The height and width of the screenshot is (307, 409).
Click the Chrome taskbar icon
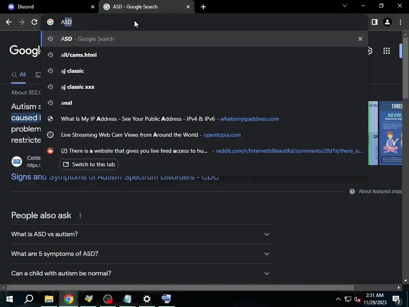coord(69,299)
